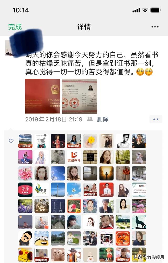Open the 中唐 1992 avatar profile
Screen dimensions: 168x263
click(x=41, y=190)
